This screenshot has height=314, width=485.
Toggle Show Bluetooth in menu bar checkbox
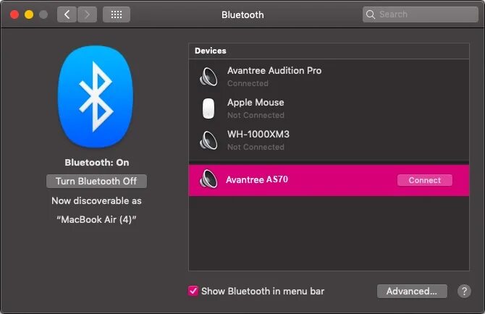(193, 291)
